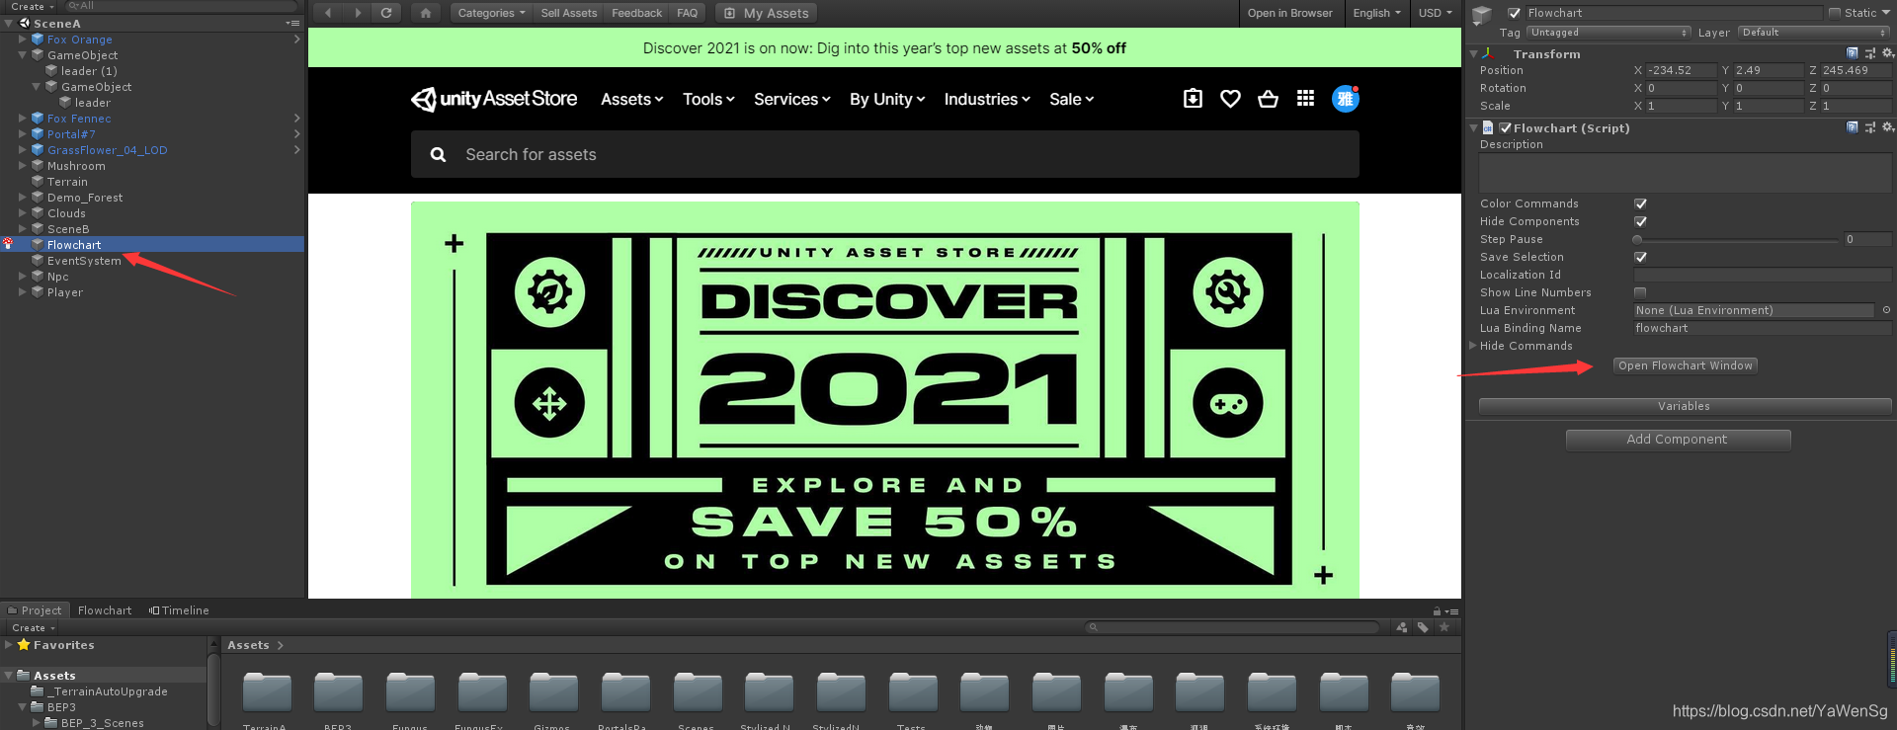Open the USD currency dropdown
The width and height of the screenshot is (1897, 730).
[x=1436, y=13]
